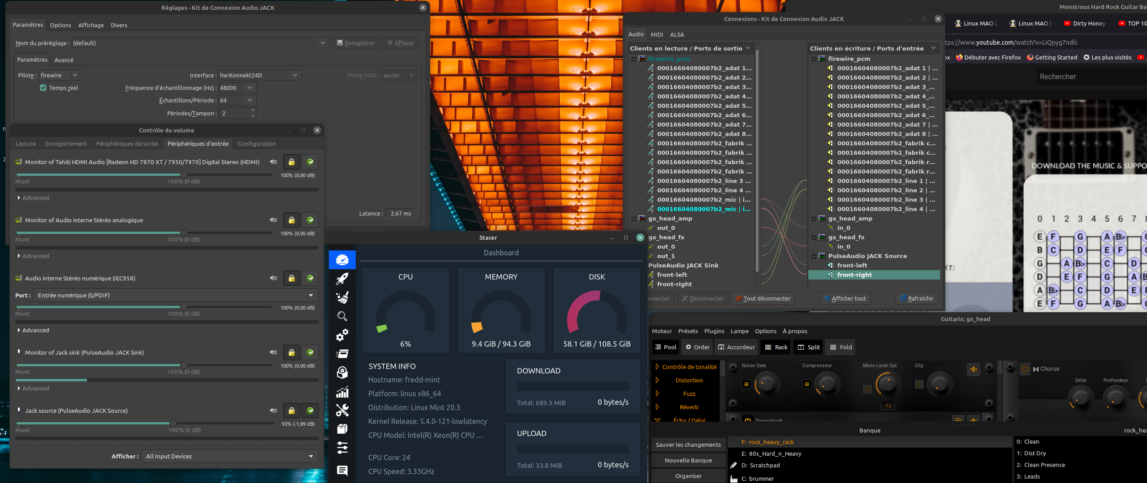The height and width of the screenshot is (483, 1147).
Task: Open Stacer System Cleaner broom icon
Action: point(342,297)
